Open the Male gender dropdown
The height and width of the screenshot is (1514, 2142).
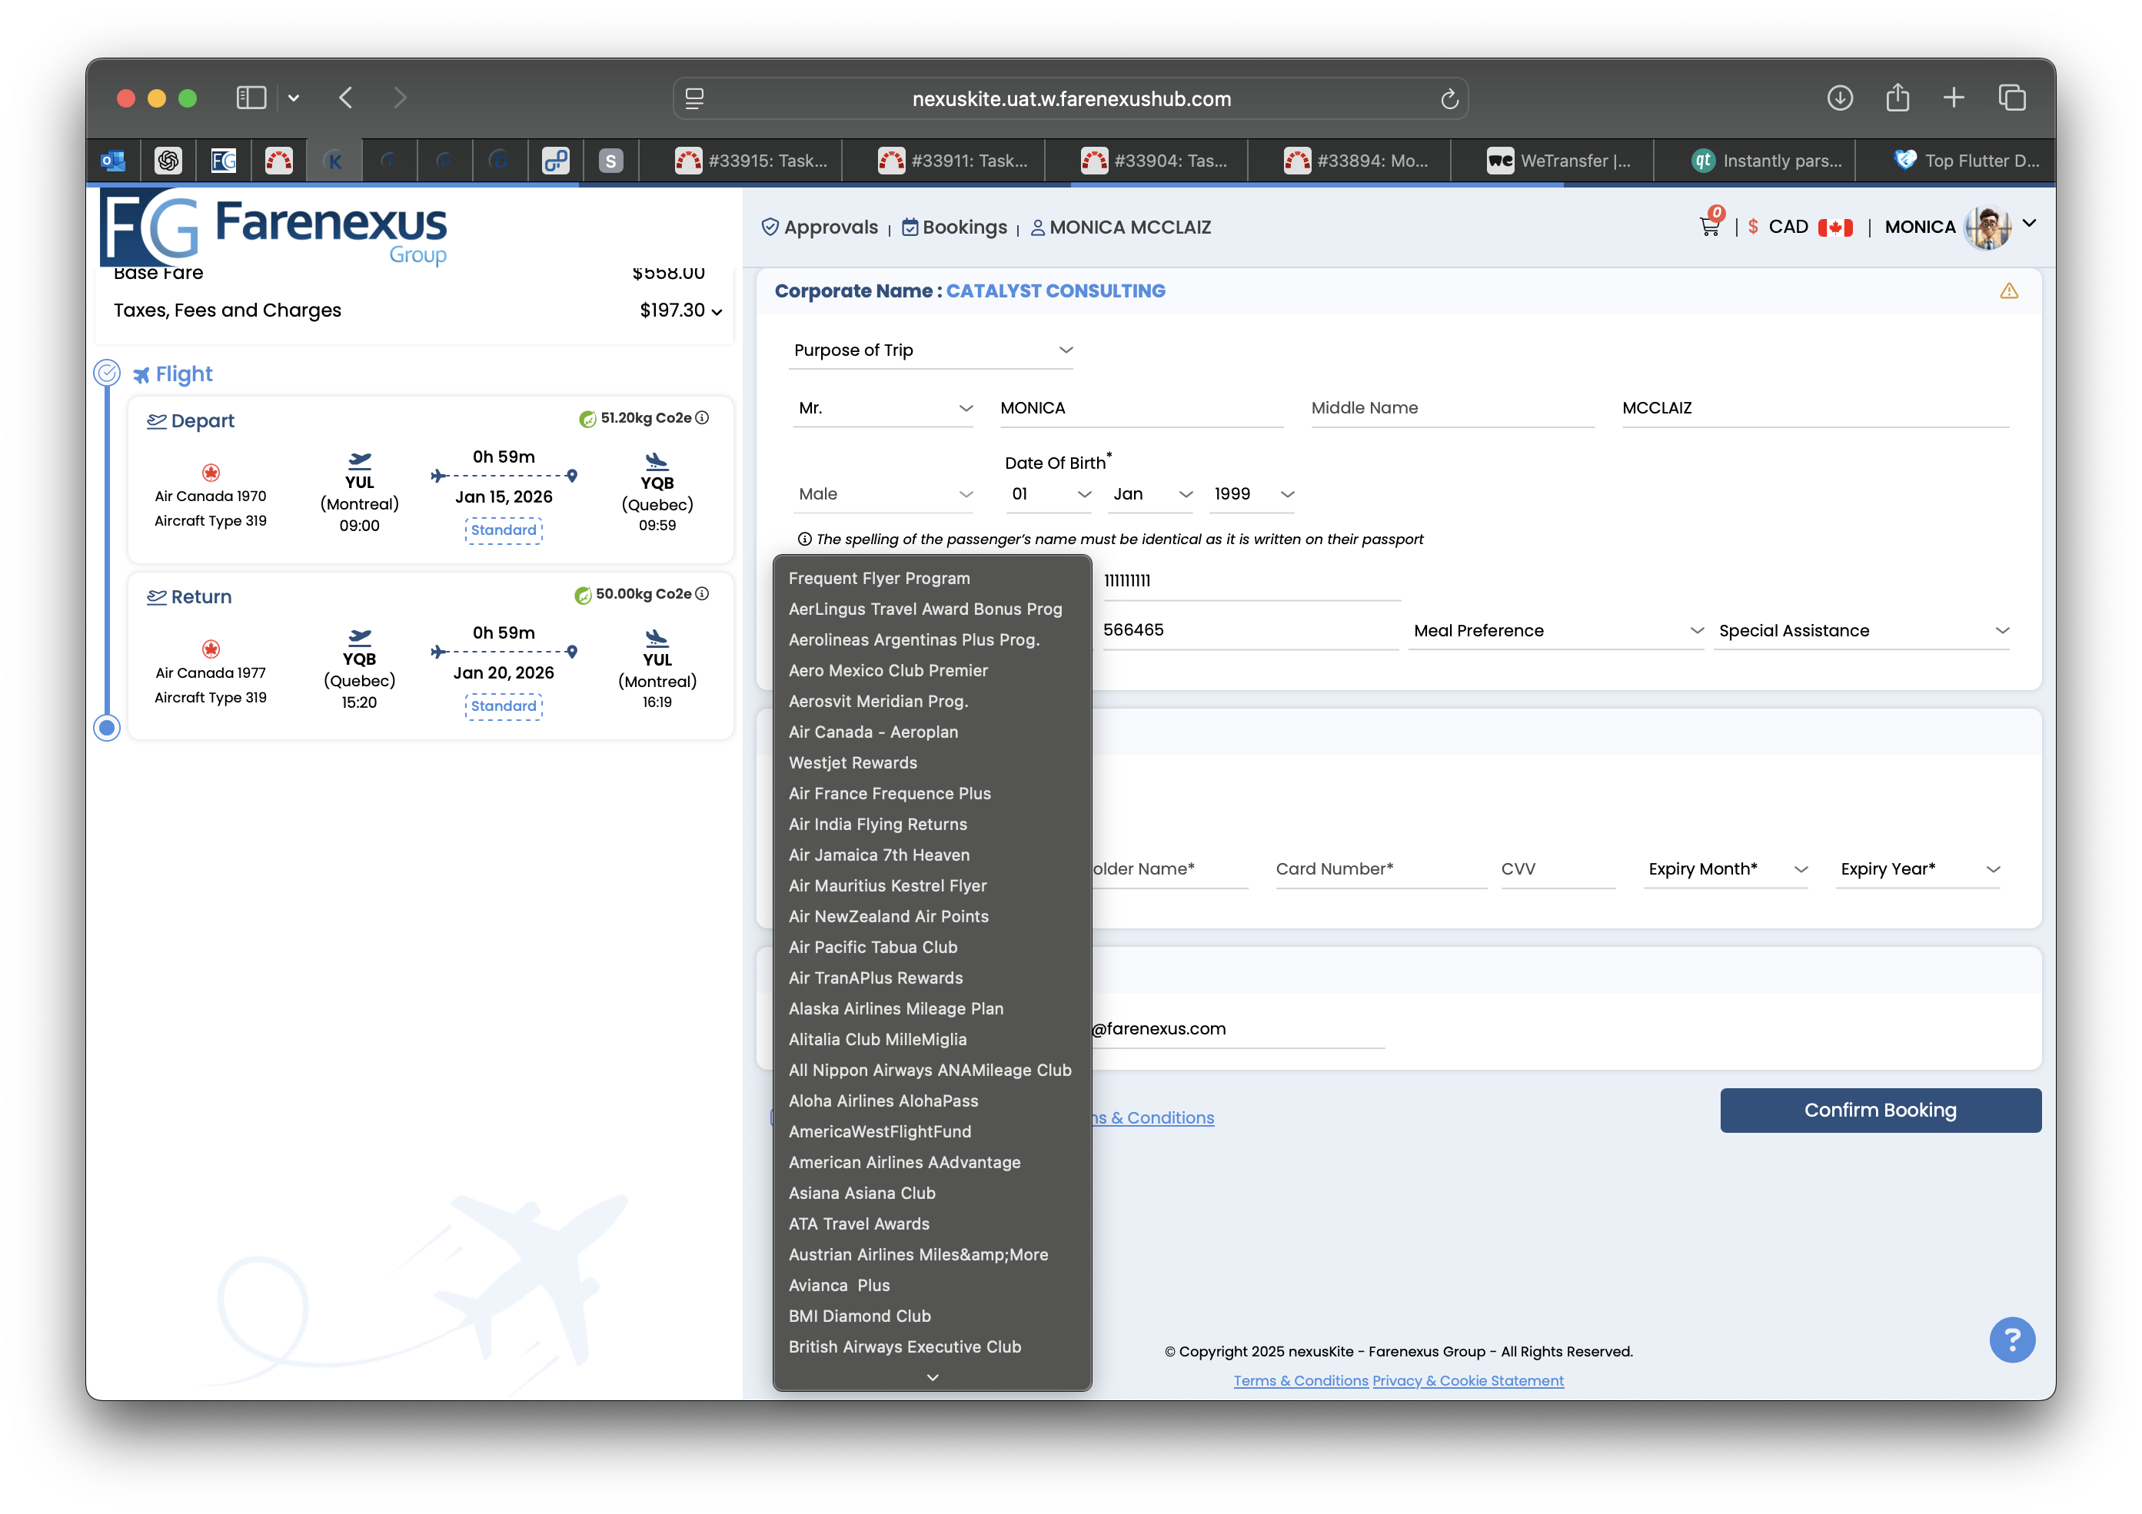(883, 494)
